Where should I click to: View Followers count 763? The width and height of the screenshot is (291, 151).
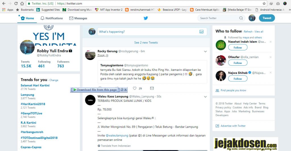(x=63, y=64)
